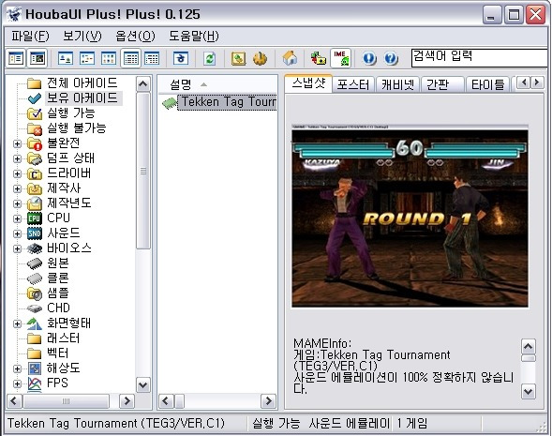The image size is (552, 436).
Task: Click the blue exclamation info icon
Action: point(369,58)
